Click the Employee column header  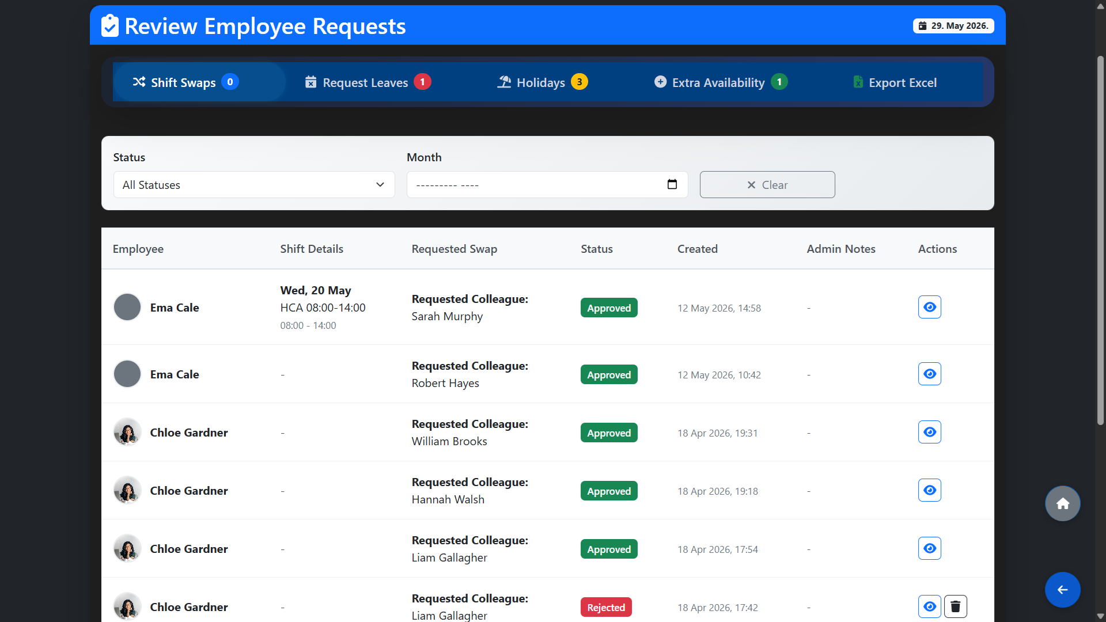(x=138, y=249)
